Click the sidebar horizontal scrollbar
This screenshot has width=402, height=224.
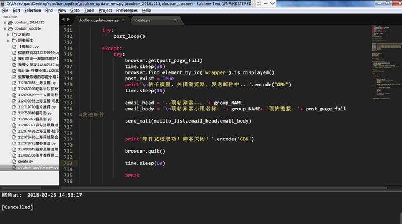click(21, 188)
